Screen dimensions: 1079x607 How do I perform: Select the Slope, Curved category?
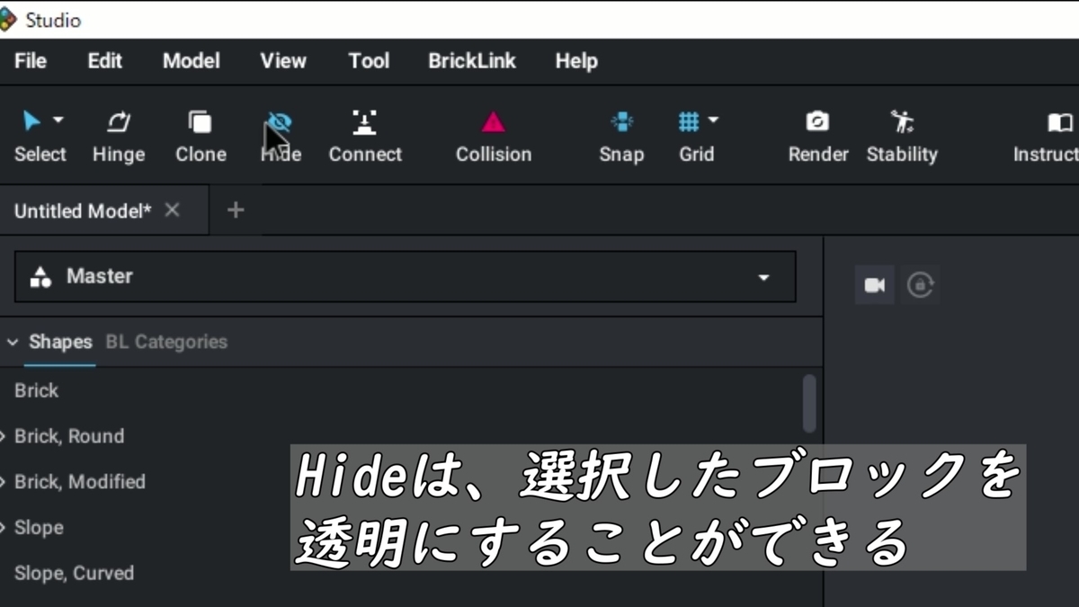coord(74,573)
